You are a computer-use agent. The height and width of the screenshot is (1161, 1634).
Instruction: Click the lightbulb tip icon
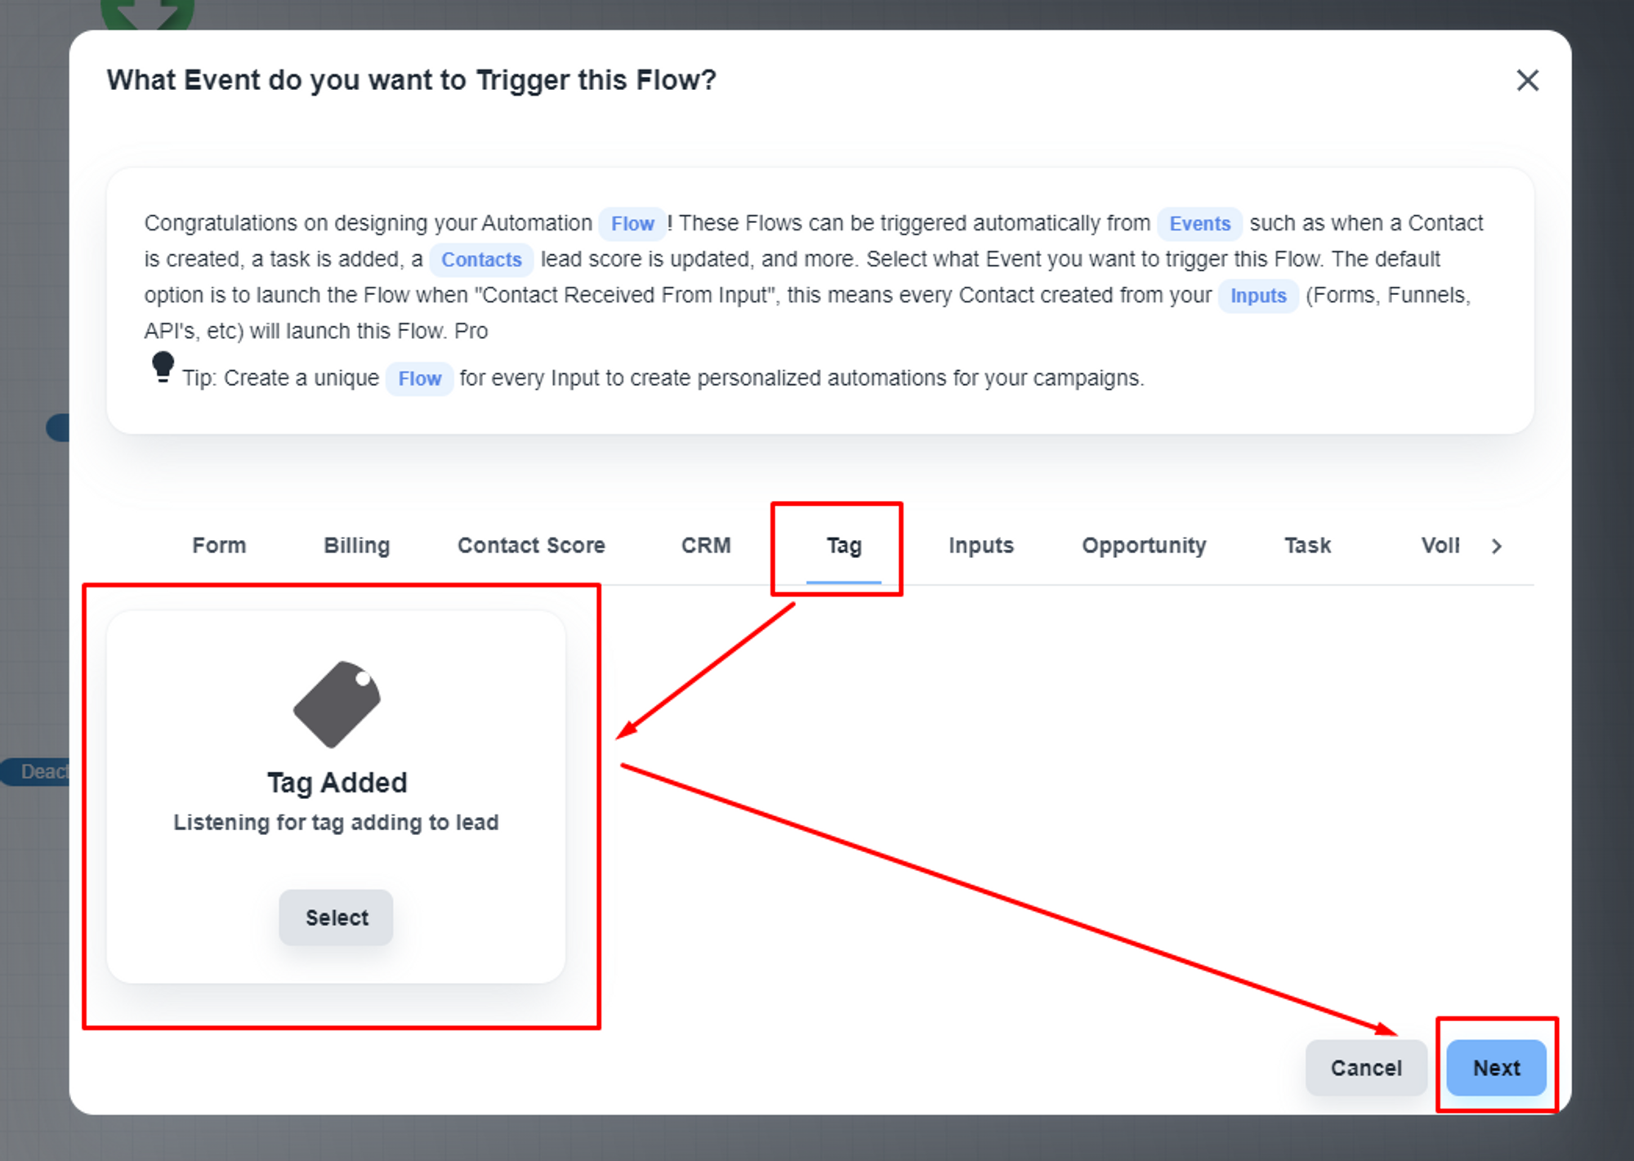pos(163,367)
